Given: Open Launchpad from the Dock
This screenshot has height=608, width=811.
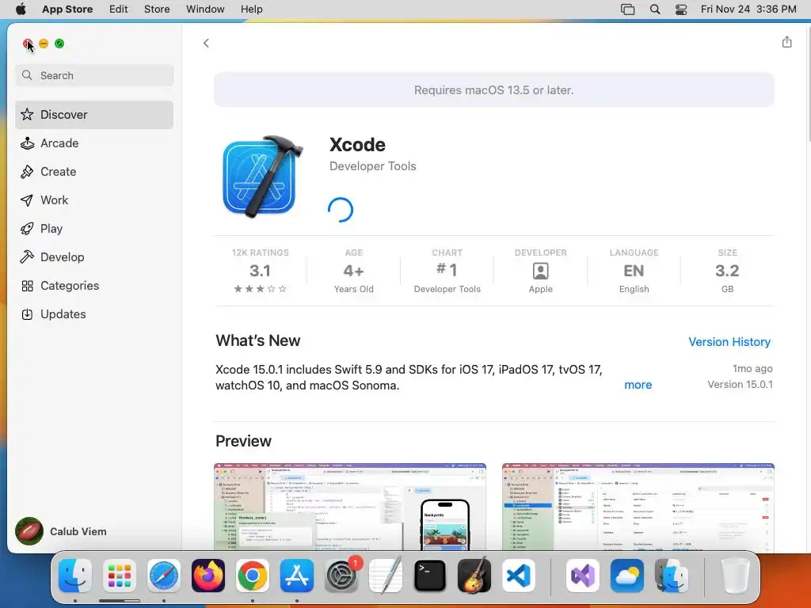Looking at the screenshot, I should point(120,576).
